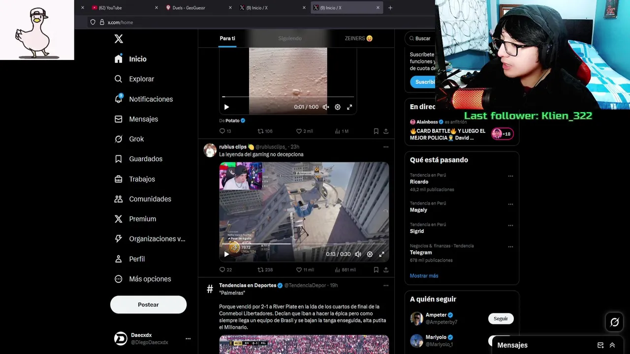This screenshot has width=630, height=354.
Task: Open more options on Tendencias en Deportes post
Action: click(x=386, y=286)
